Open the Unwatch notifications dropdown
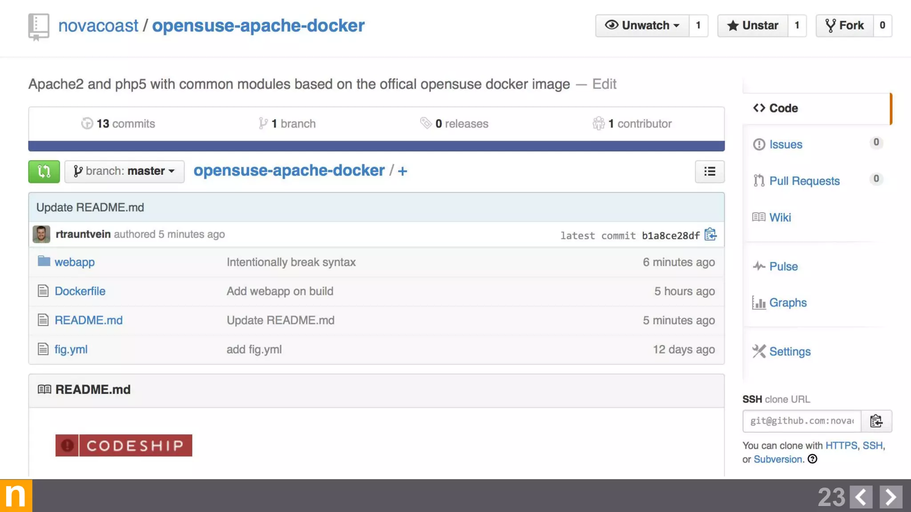This screenshot has height=512, width=911. [642, 25]
